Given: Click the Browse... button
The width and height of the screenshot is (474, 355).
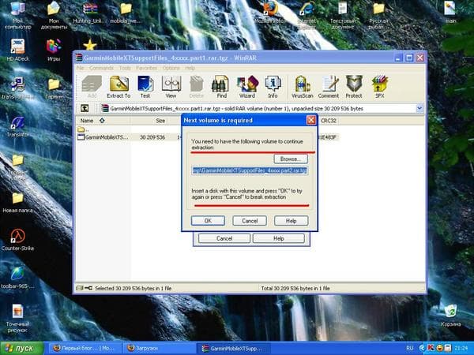Looking at the screenshot, I should click(291, 159).
